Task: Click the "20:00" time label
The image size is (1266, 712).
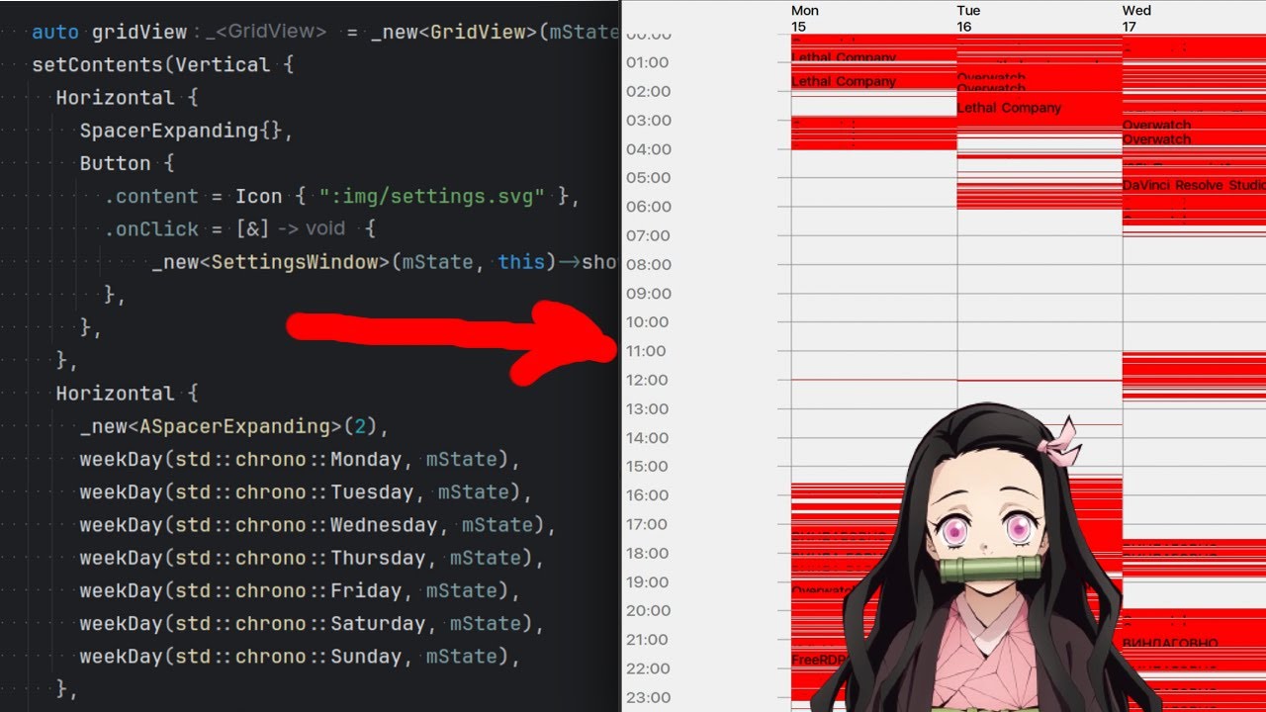Action: [647, 610]
